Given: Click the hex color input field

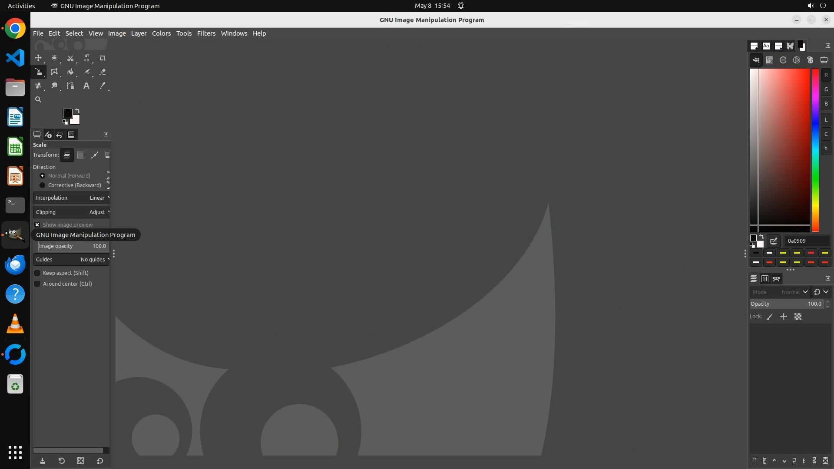Looking at the screenshot, I should [807, 241].
